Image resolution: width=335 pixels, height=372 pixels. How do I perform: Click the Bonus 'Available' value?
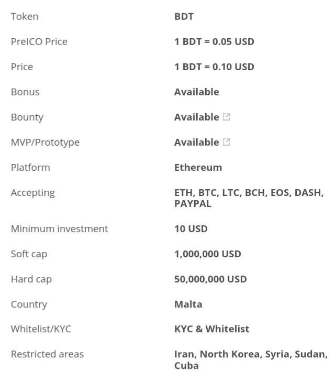pos(196,92)
